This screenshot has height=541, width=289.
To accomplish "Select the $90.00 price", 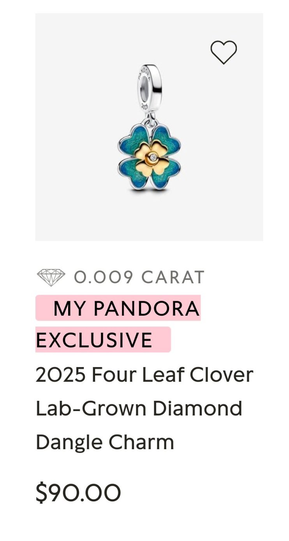I will click(x=78, y=493).
